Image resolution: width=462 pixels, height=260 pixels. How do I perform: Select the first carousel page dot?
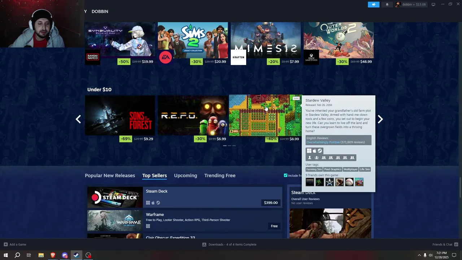[x=225, y=146]
